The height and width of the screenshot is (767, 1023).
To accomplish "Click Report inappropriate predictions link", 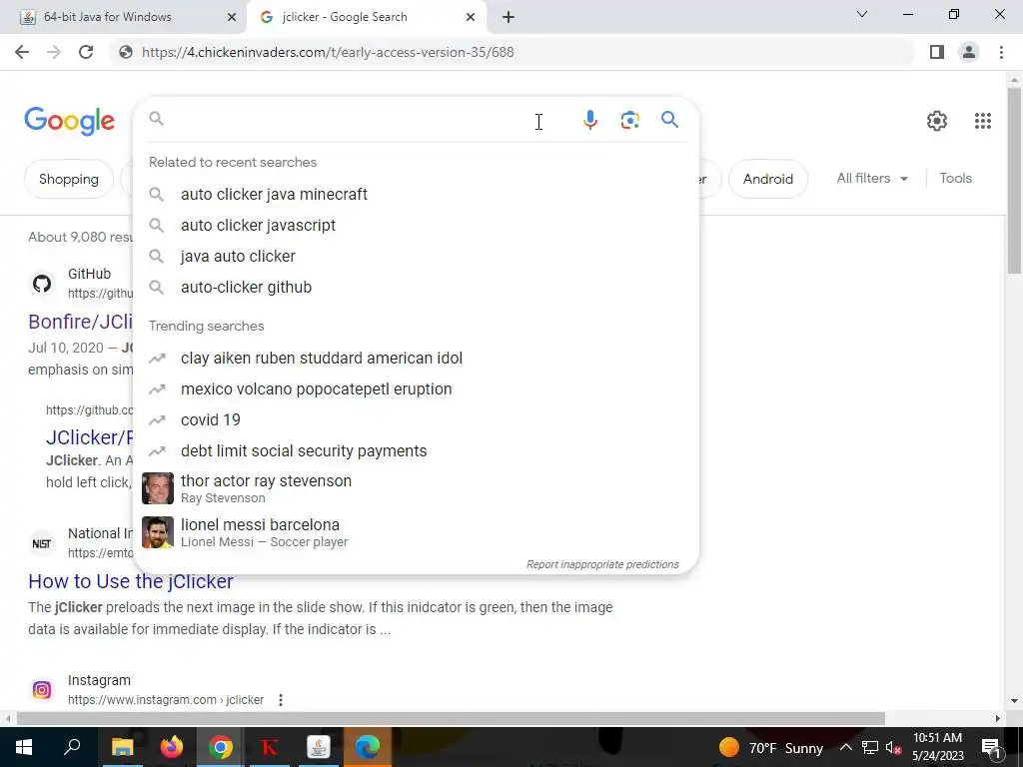I will [602, 564].
